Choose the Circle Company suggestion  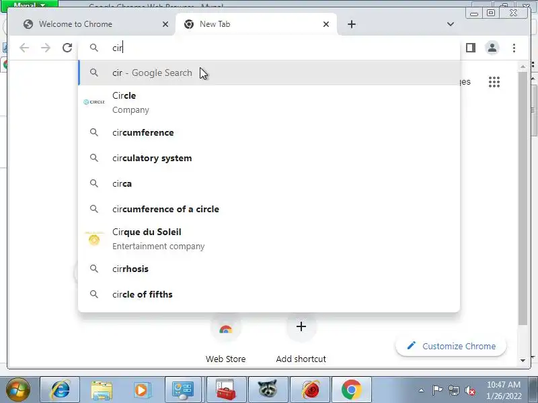pyautogui.click(x=270, y=102)
